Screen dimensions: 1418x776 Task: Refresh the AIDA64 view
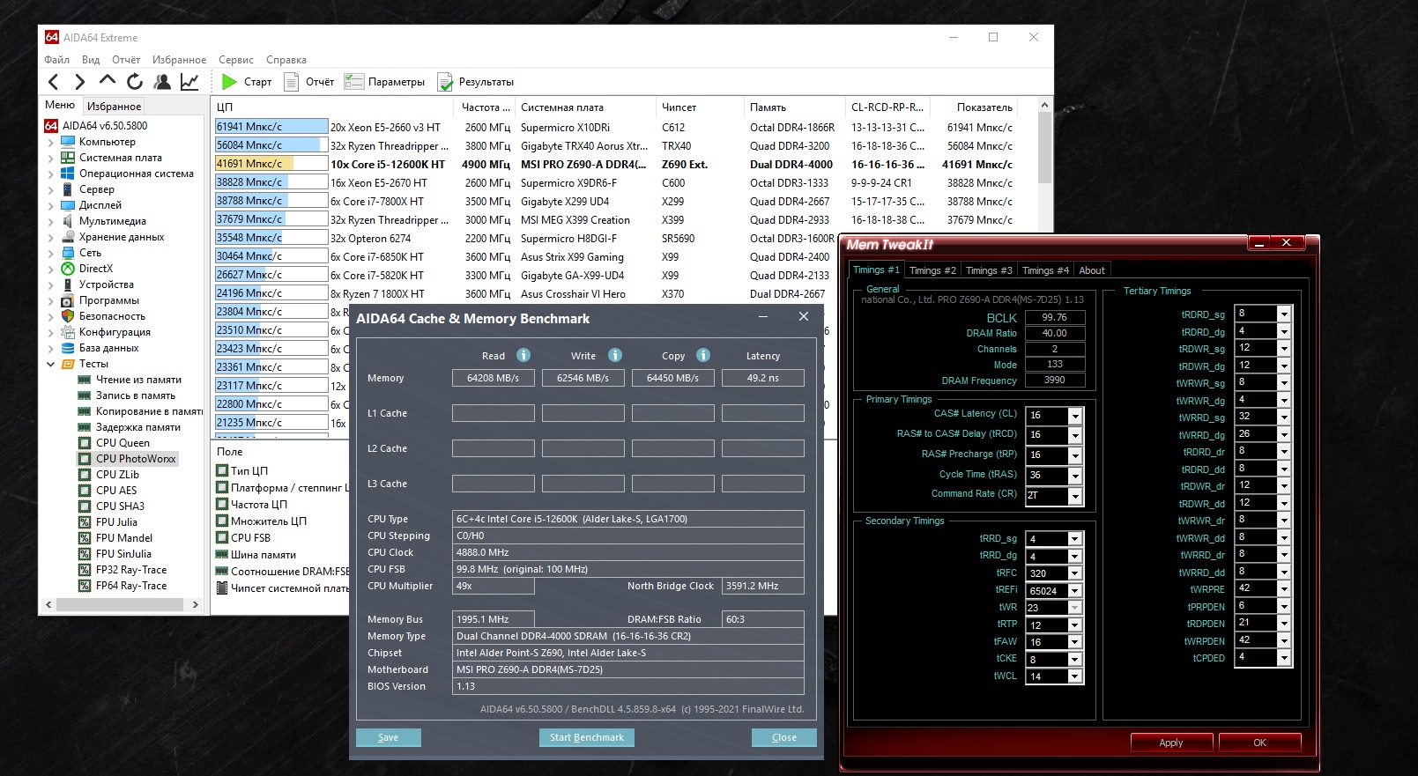click(135, 82)
